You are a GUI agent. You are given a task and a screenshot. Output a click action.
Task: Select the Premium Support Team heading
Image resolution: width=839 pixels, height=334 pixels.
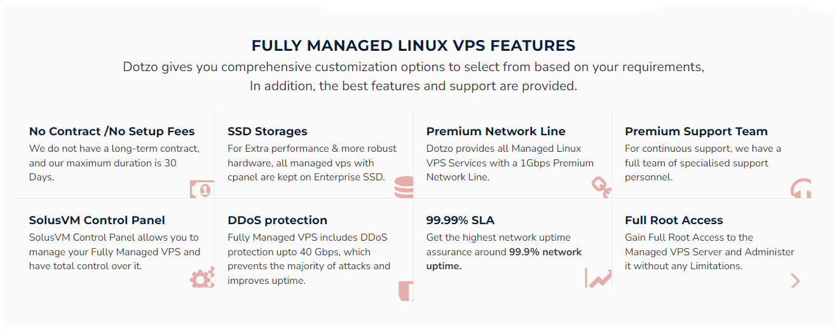696,131
